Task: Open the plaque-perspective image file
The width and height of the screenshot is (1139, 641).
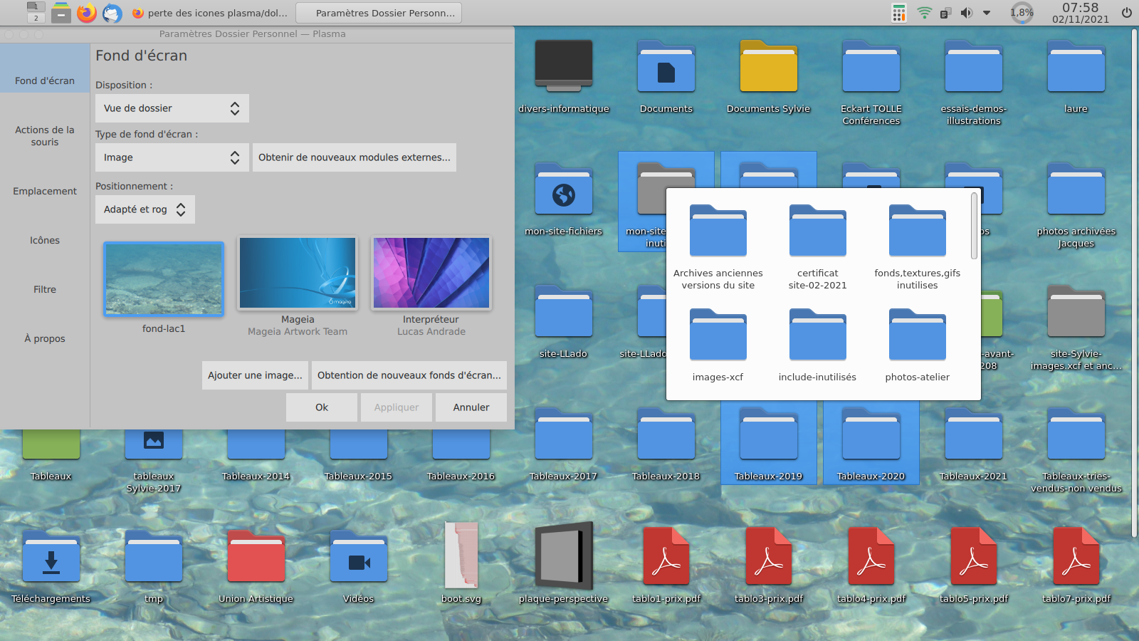Action: tap(564, 555)
